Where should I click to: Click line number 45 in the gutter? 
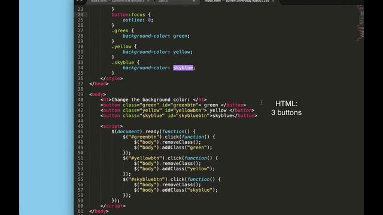(x=80, y=126)
